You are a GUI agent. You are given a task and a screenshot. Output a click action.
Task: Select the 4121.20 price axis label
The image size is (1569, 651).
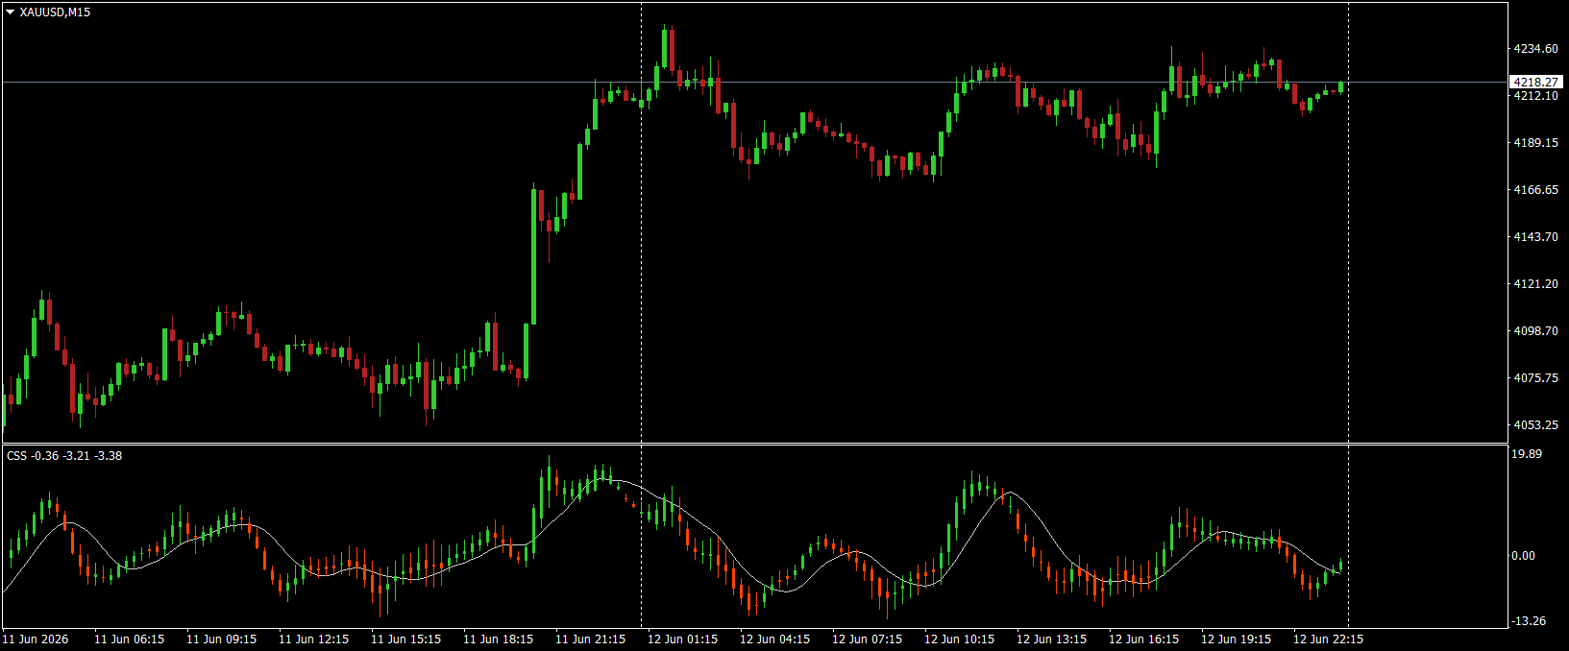pos(1535,284)
